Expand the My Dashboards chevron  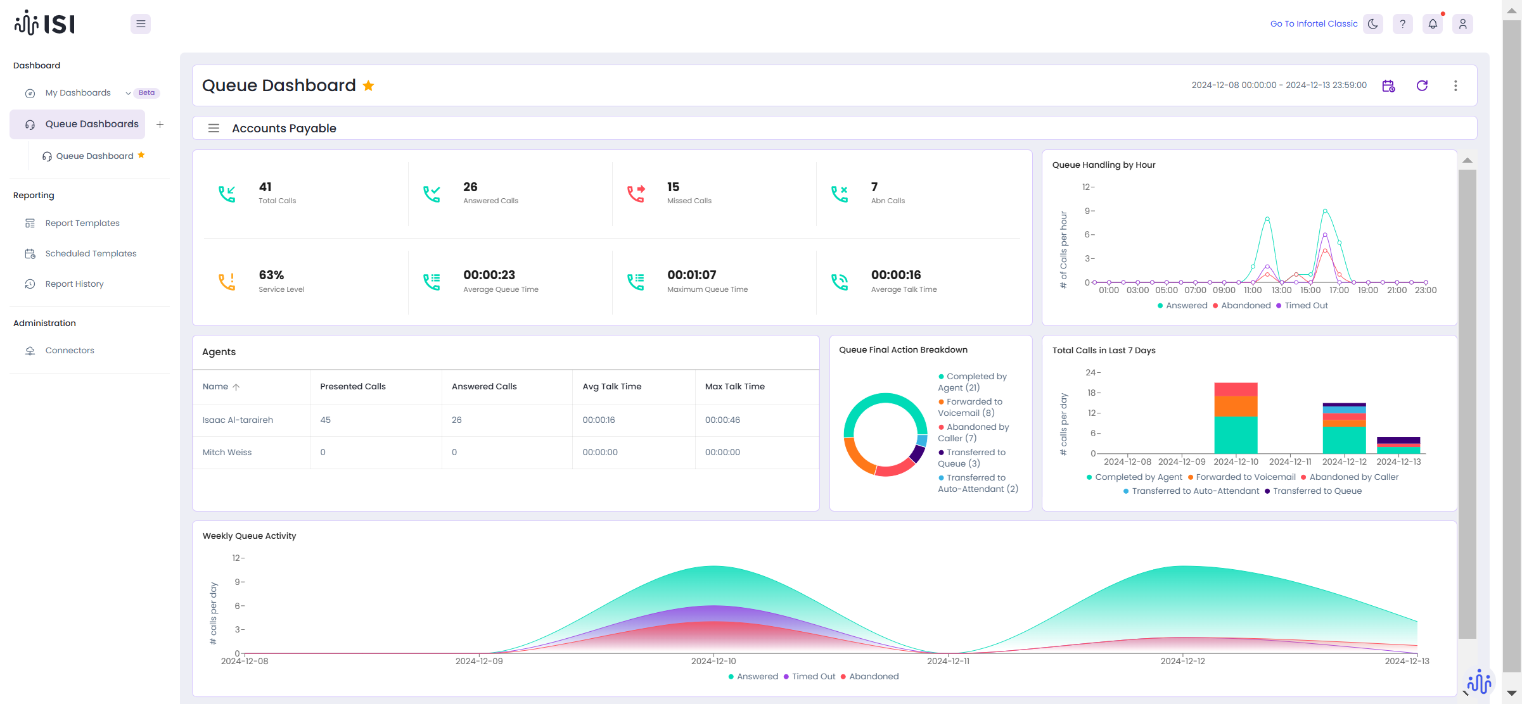pos(128,93)
